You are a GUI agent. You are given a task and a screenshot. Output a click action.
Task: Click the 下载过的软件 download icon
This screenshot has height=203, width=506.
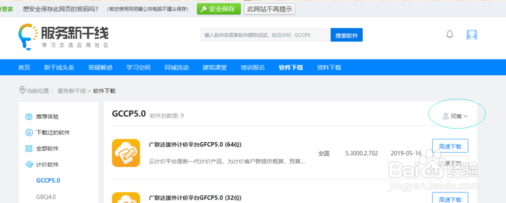[x=29, y=132]
